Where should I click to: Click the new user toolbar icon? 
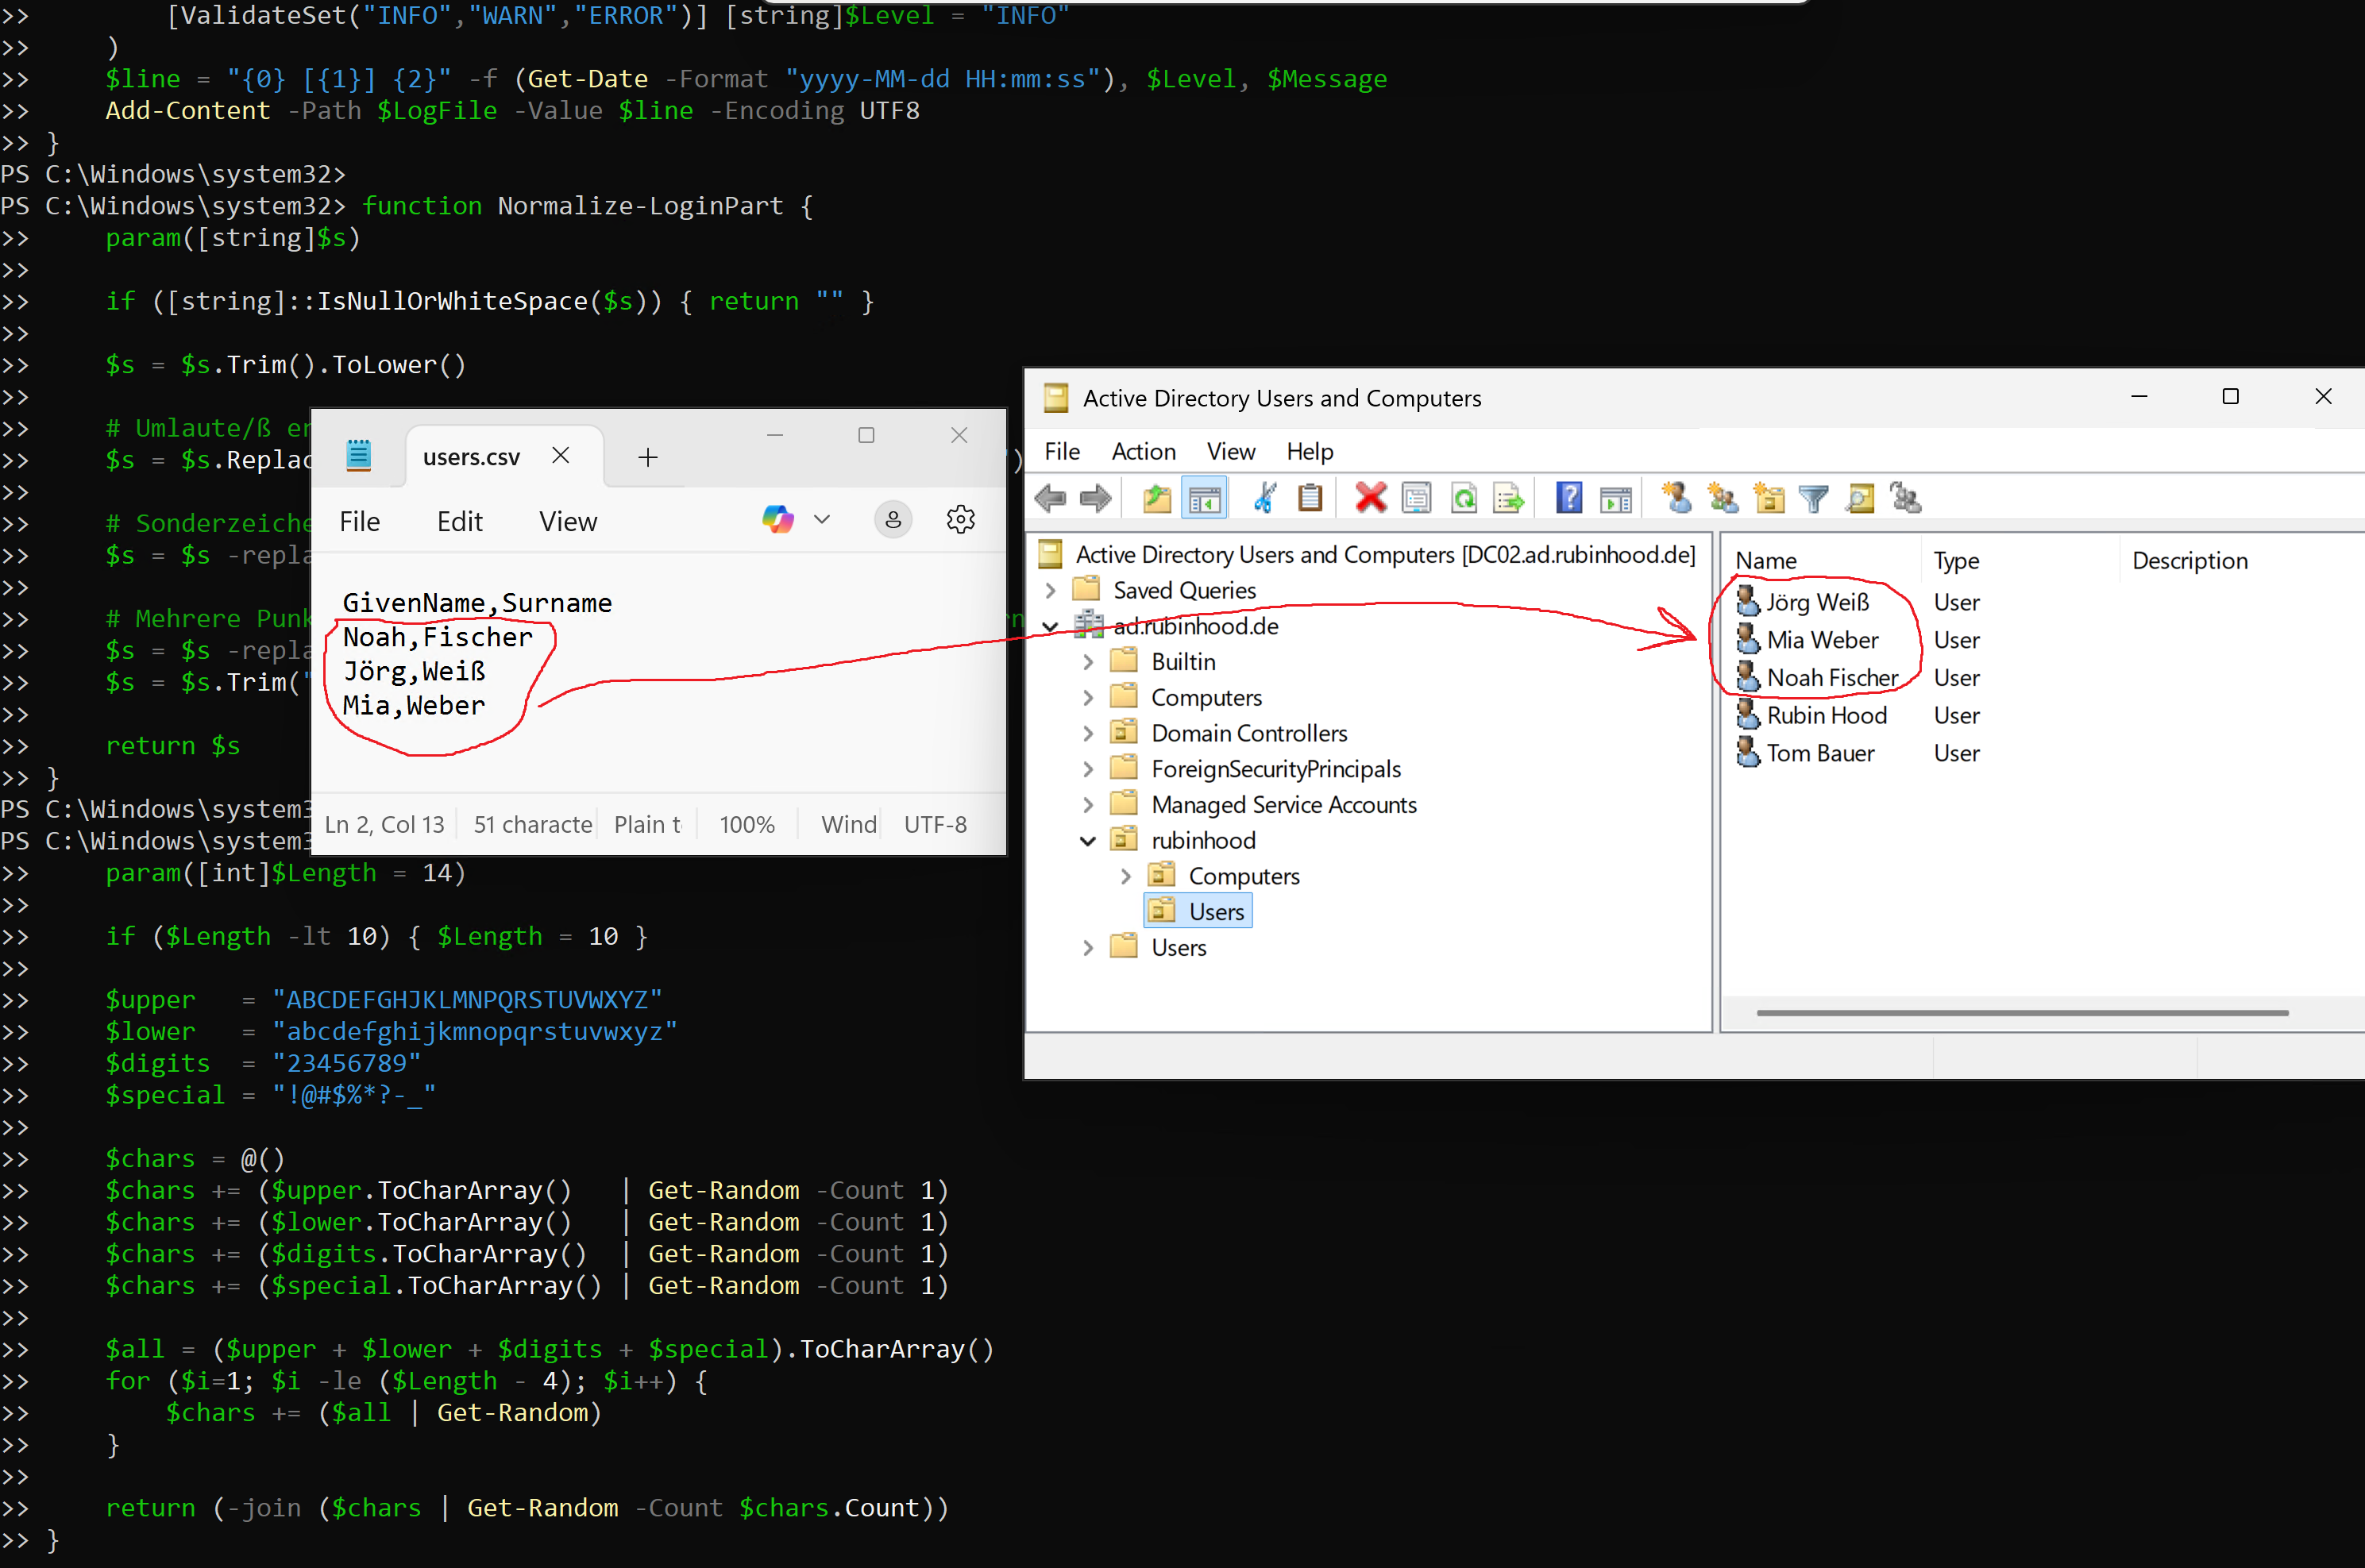pos(1676,498)
